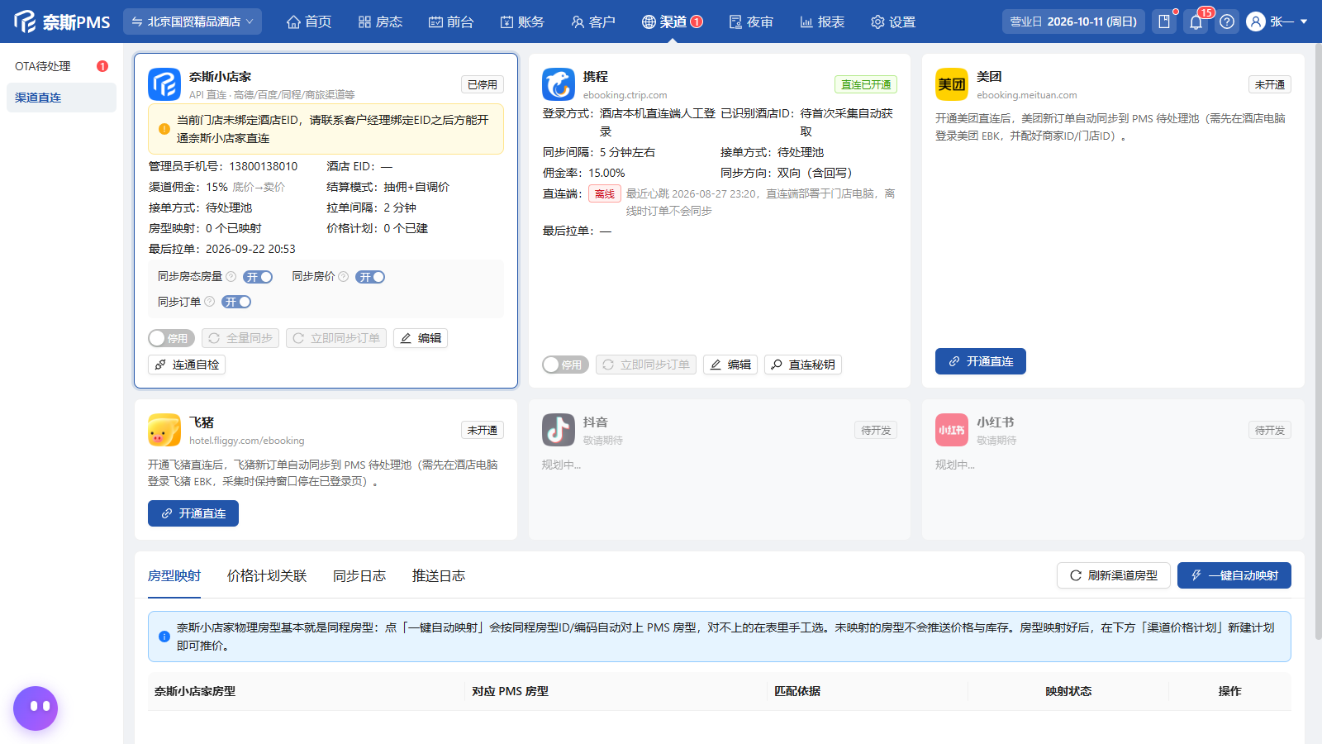Switch to 推送日志 tab
Viewport: 1322px width, 744px height.
[439, 576]
